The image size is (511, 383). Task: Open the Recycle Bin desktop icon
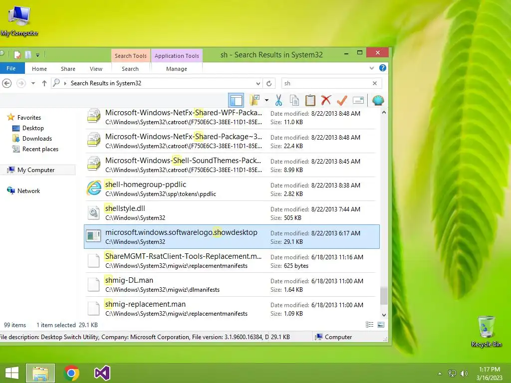click(x=486, y=332)
